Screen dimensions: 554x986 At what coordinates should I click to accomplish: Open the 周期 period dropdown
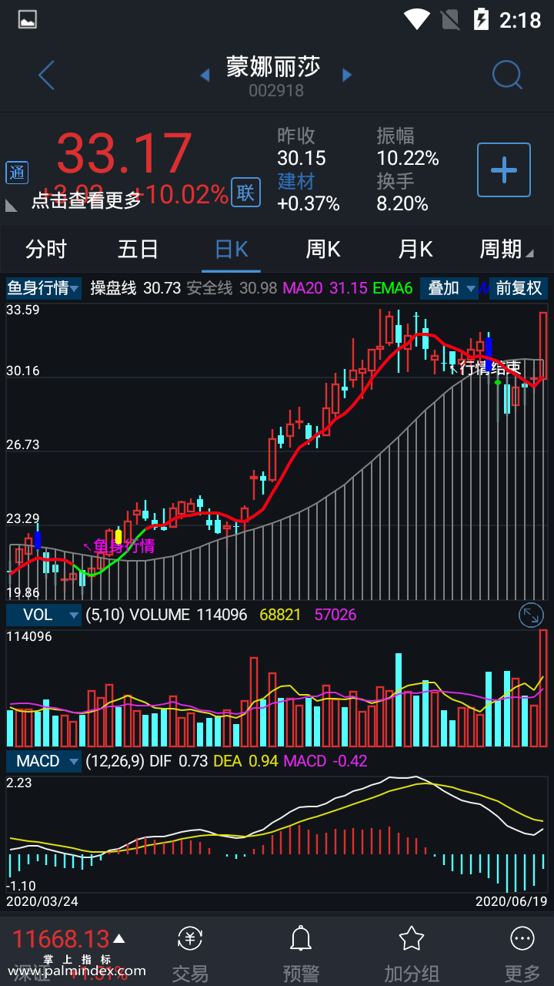[506, 250]
